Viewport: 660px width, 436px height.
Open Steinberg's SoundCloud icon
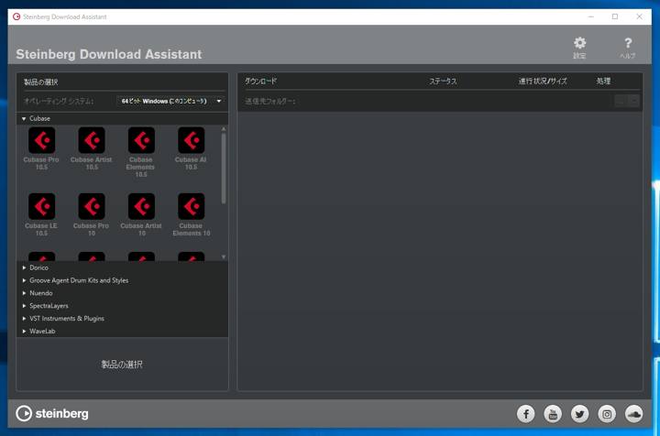(633, 414)
